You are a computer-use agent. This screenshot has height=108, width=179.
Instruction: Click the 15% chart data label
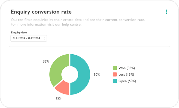58,98
